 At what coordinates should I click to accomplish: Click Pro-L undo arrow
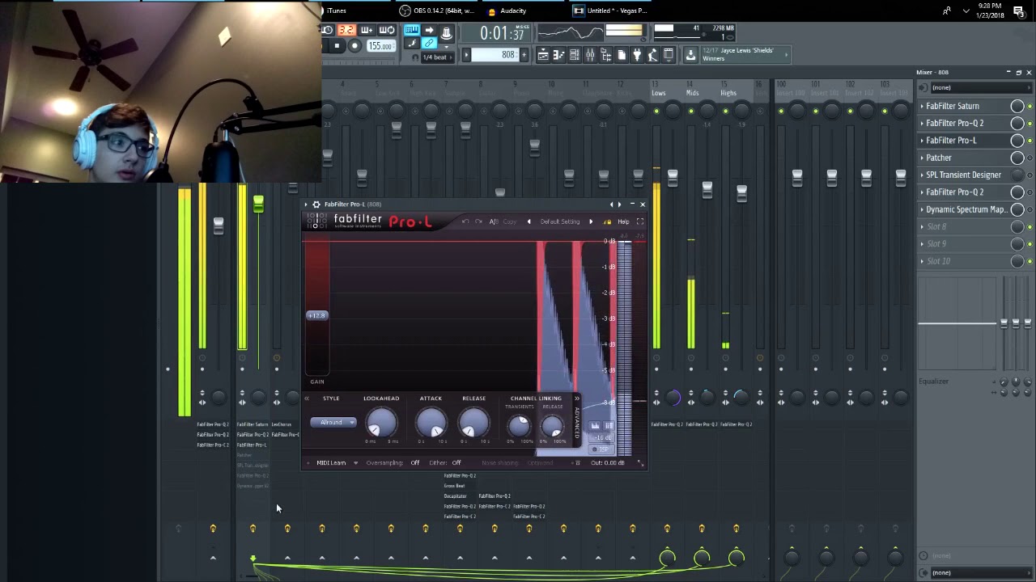[x=465, y=221]
